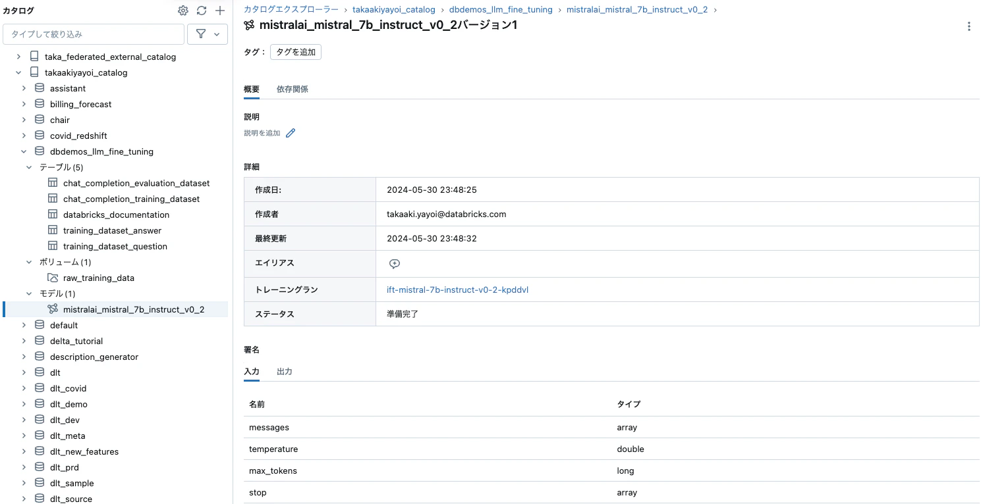Collapse the モデル (1) group
Screen dimensions: 981x504
(29, 293)
